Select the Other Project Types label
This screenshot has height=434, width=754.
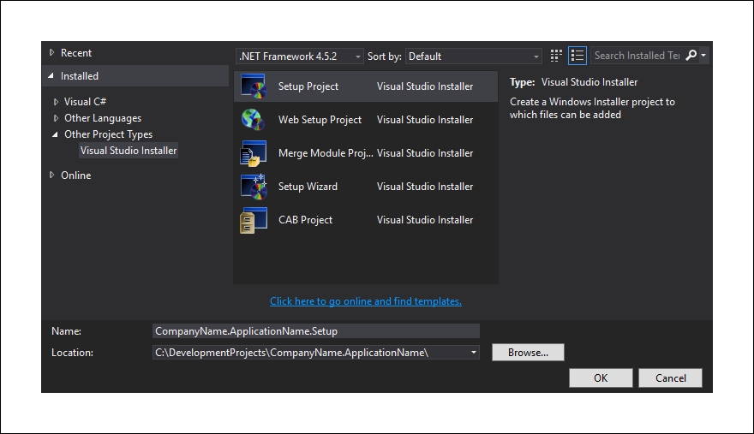tap(108, 134)
